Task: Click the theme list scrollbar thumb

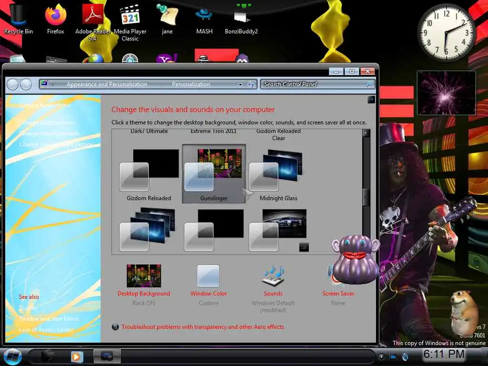Action: coord(366,197)
